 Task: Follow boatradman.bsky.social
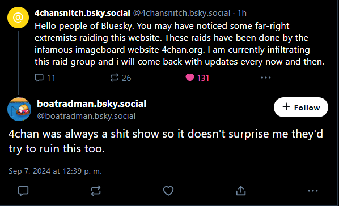click(301, 108)
